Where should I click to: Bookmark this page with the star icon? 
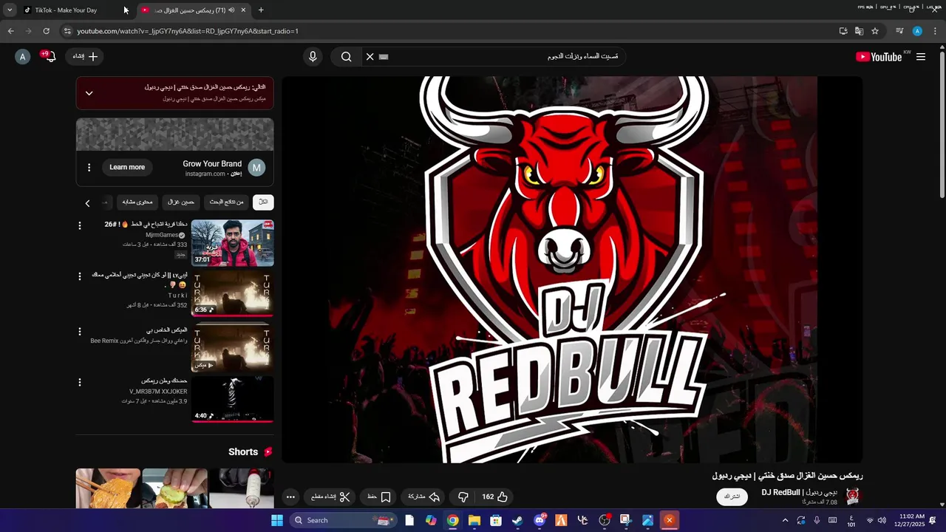(875, 31)
